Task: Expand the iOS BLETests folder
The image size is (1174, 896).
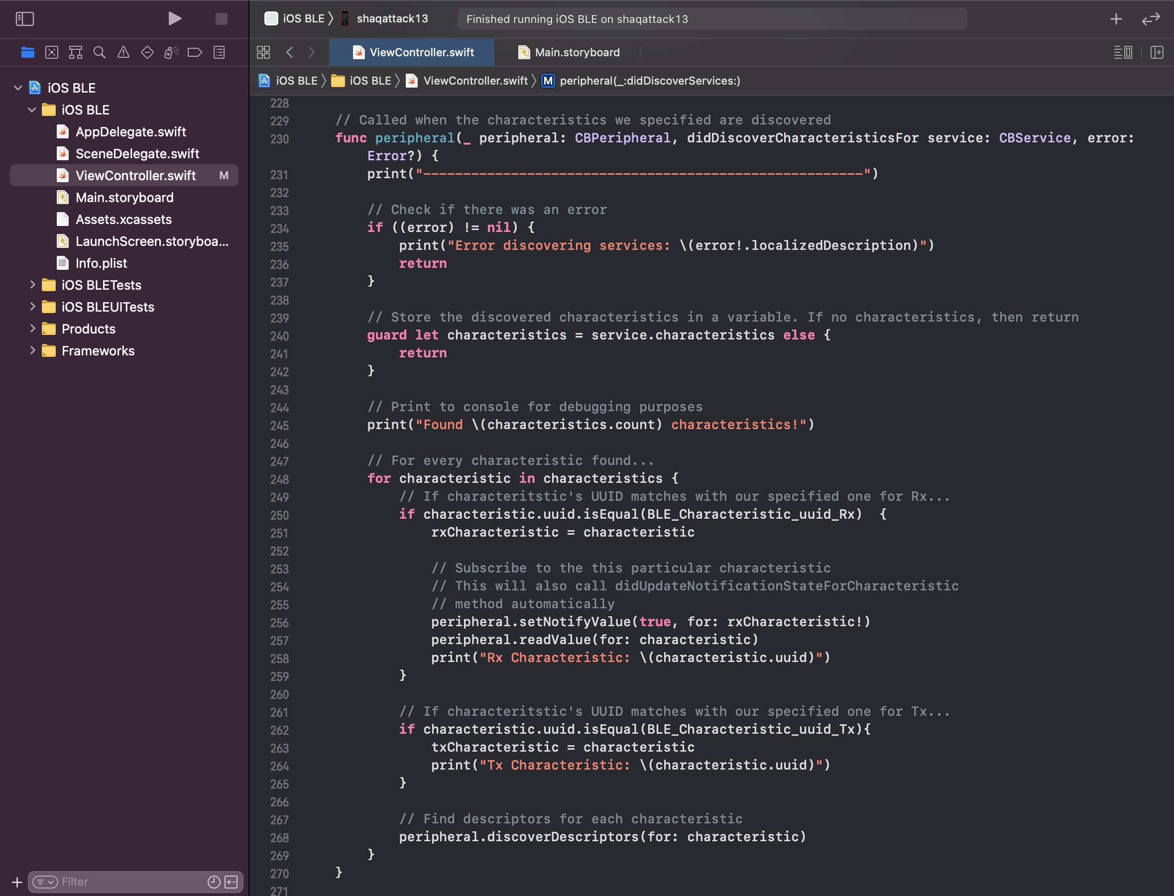Action: (x=32, y=285)
